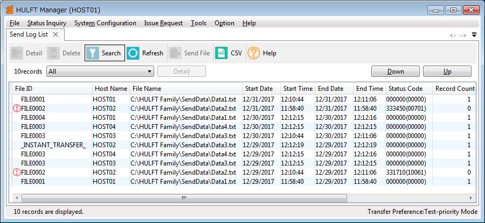Open the Status Inquiry menu

pos(46,23)
